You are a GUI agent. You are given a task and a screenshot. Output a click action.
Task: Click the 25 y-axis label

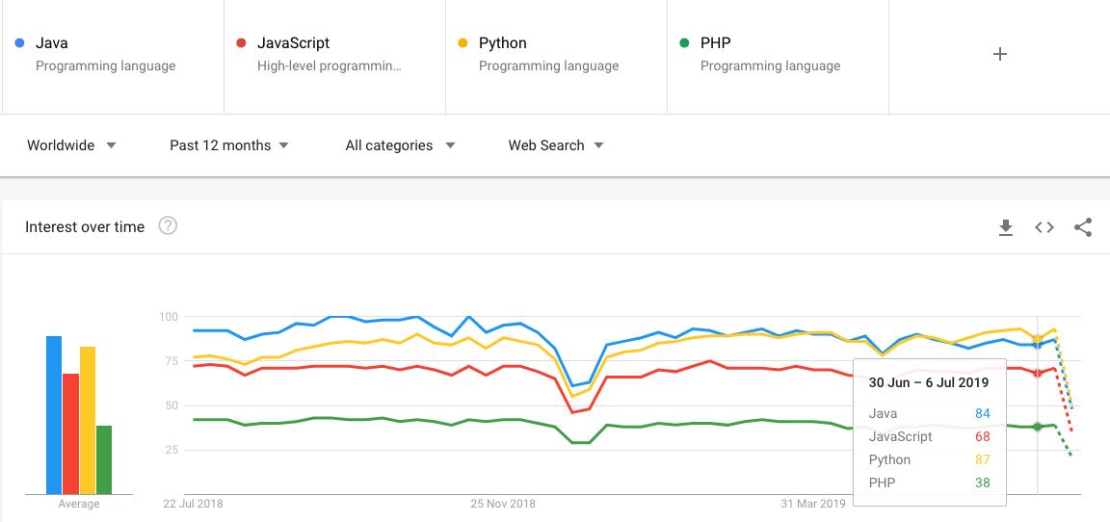(172, 450)
